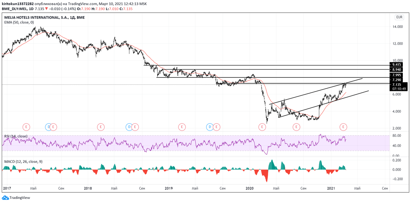Screen dimensions: 411x203
Task: Select the earnings E marker of early 2021
Action: pyautogui.click(x=343, y=127)
